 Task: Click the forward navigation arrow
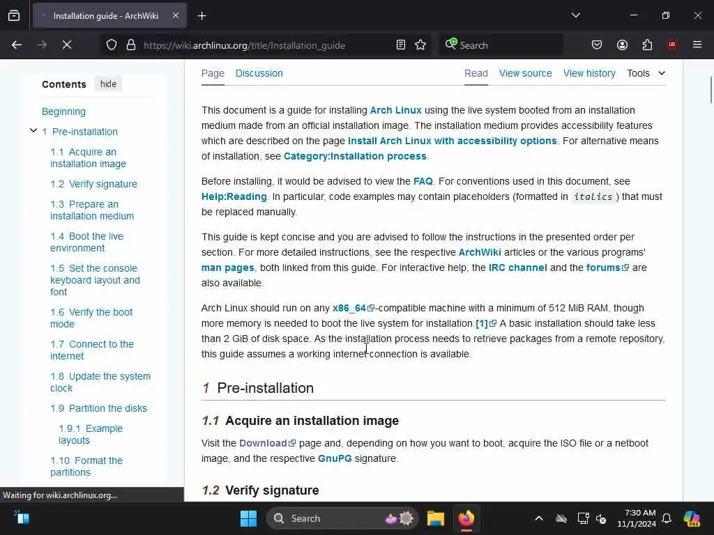tap(42, 45)
